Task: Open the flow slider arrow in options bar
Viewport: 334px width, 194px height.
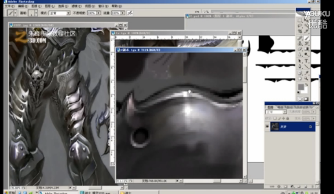Action: click(x=123, y=13)
